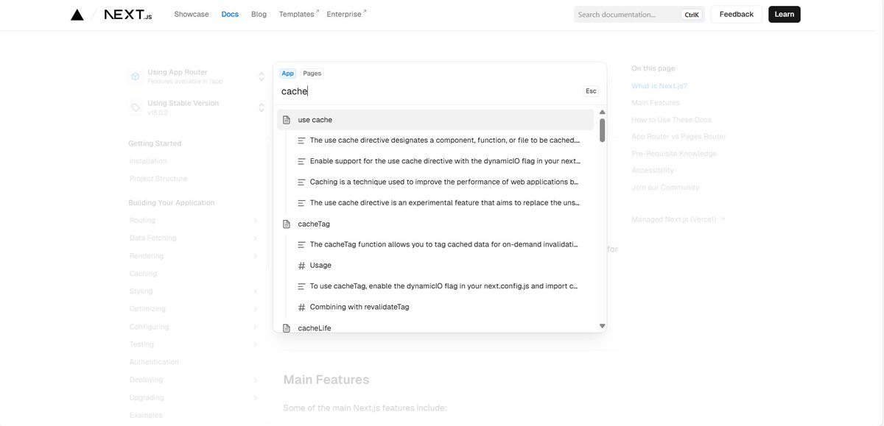884x426 pixels.
Task: Click document icon beside cacheLife
Action: (x=287, y=328)
